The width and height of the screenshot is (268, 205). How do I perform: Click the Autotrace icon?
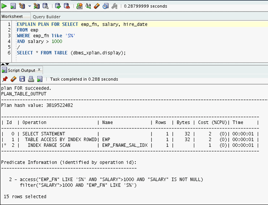pos(36,6)
